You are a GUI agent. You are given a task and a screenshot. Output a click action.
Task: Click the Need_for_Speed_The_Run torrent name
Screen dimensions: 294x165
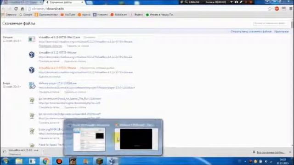point(70,99)
